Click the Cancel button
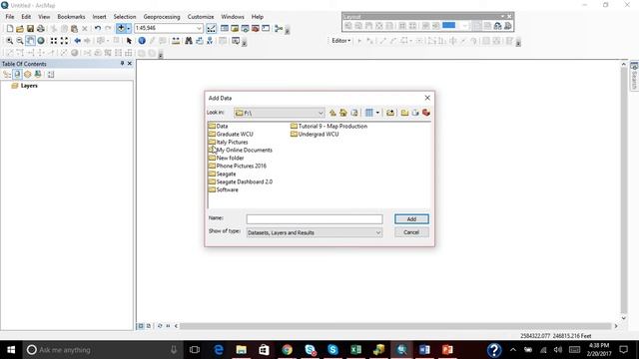 411,232
